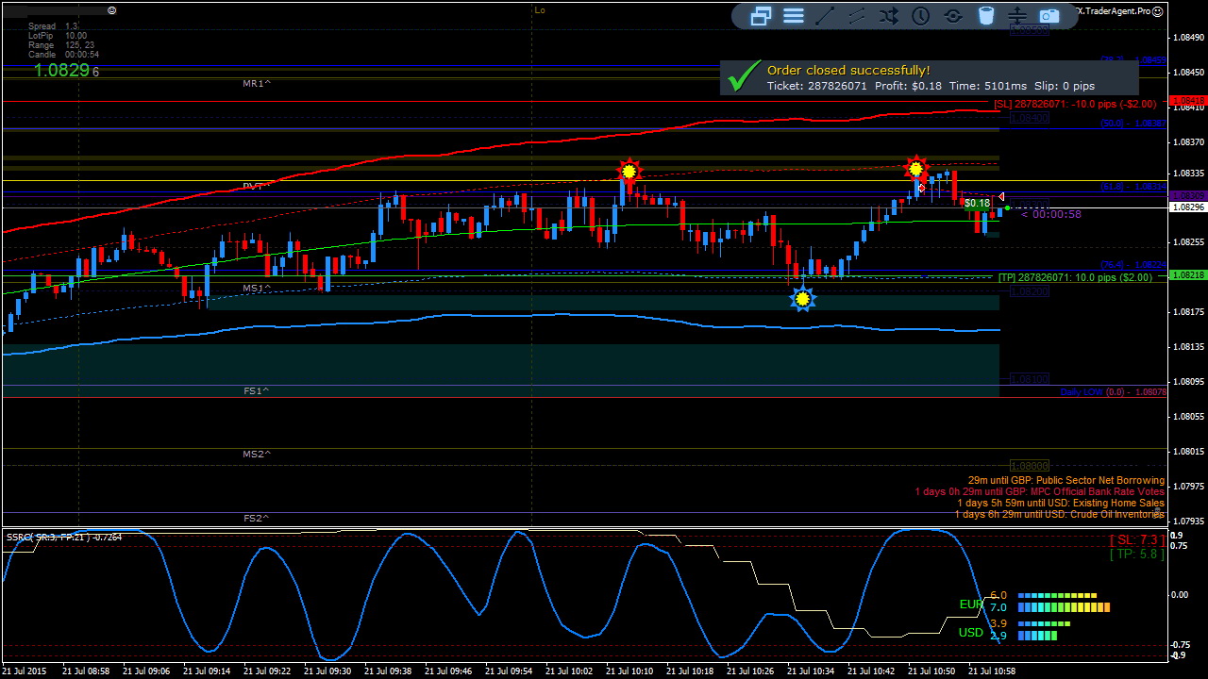This screenshot has width=1208, height=679.
Task: Click the EUR 7.0 strength meter bar
Action: pyautogui.click(x=1065, y=608)
